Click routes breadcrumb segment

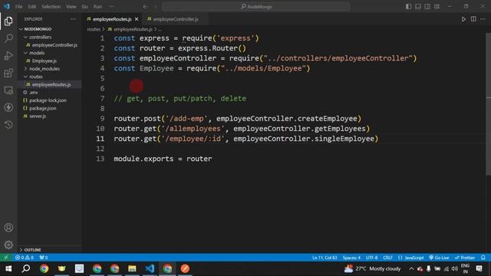pos(94,29)
